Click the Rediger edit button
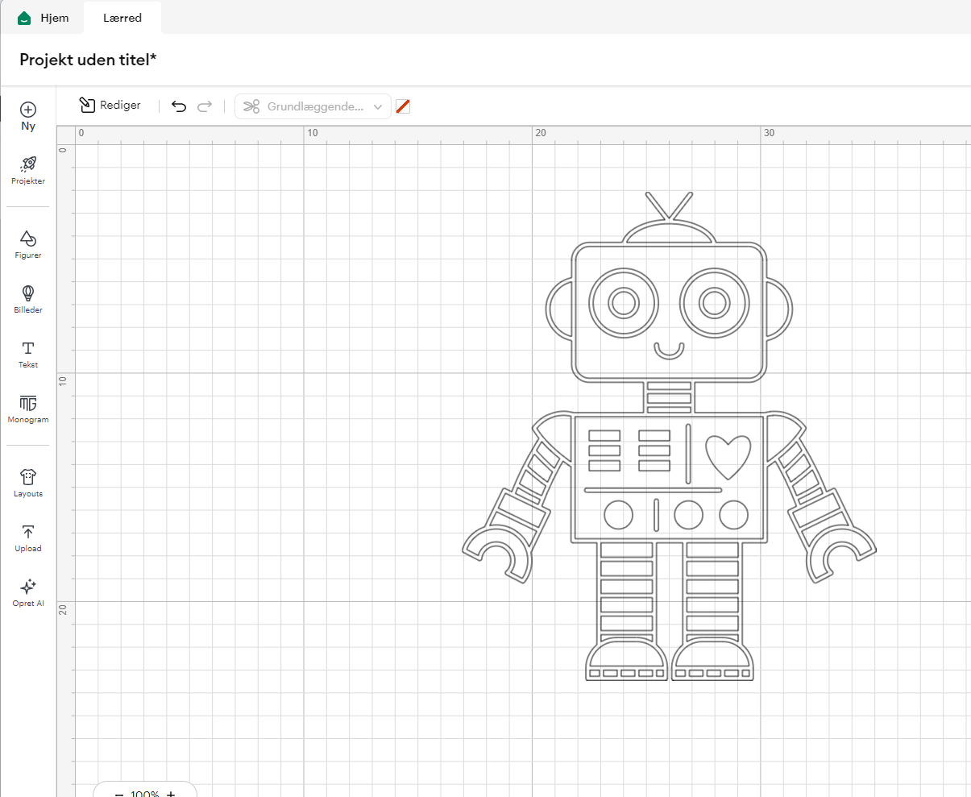Viewport: 971px width, 797px height. click(x=110, y=106)
